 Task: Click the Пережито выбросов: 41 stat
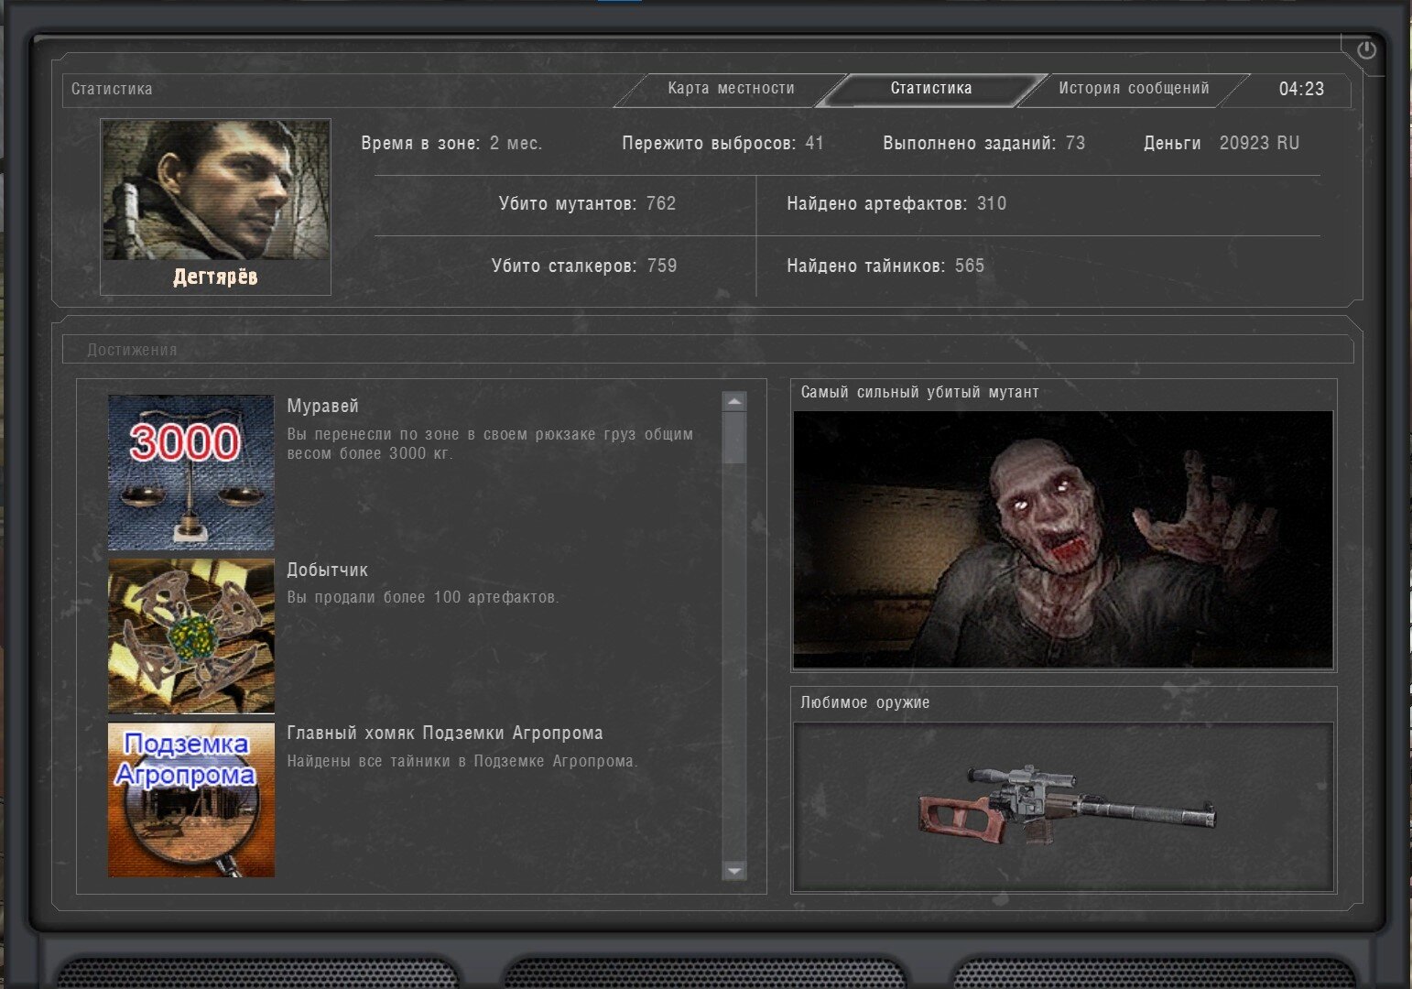[x=722, y=143]
